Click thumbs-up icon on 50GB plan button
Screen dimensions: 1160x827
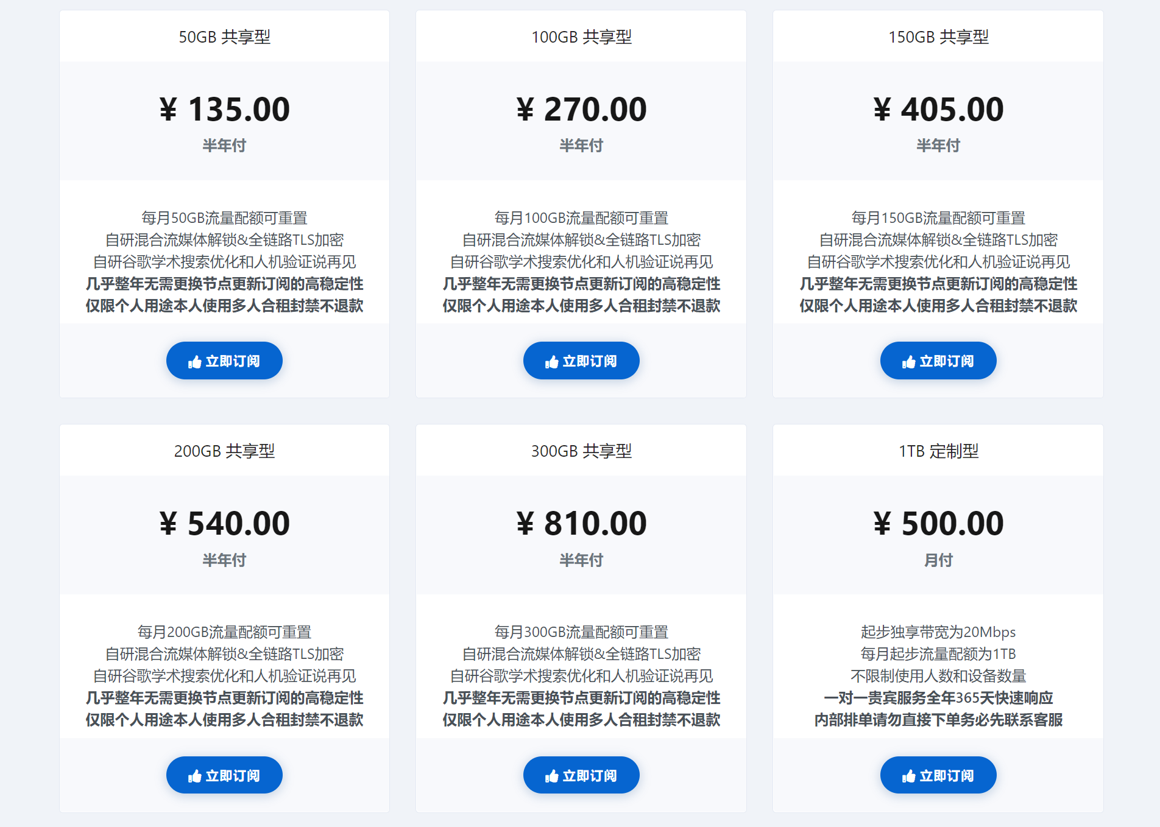point(194,362)
